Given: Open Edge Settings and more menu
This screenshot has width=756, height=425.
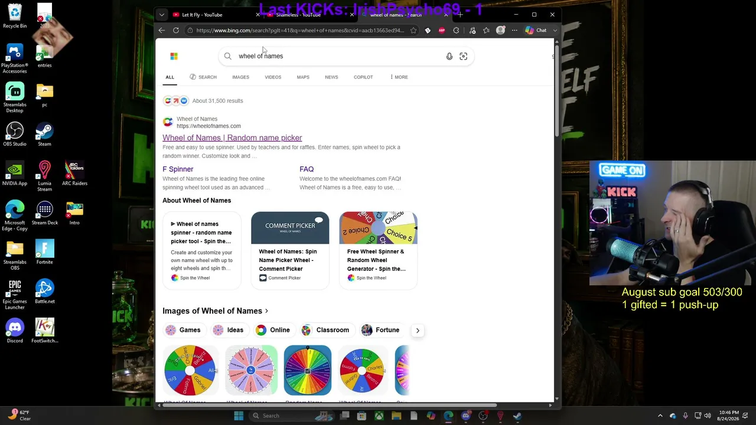Looking at the screenshot, I should point(514,30).
